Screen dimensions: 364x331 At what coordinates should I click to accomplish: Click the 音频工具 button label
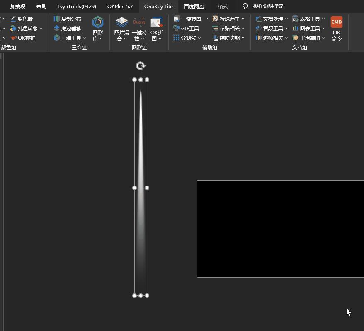(273, 28)
